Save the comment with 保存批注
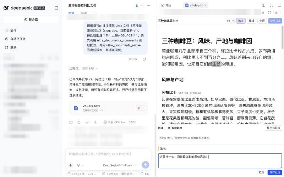 [x=275, y=172]
